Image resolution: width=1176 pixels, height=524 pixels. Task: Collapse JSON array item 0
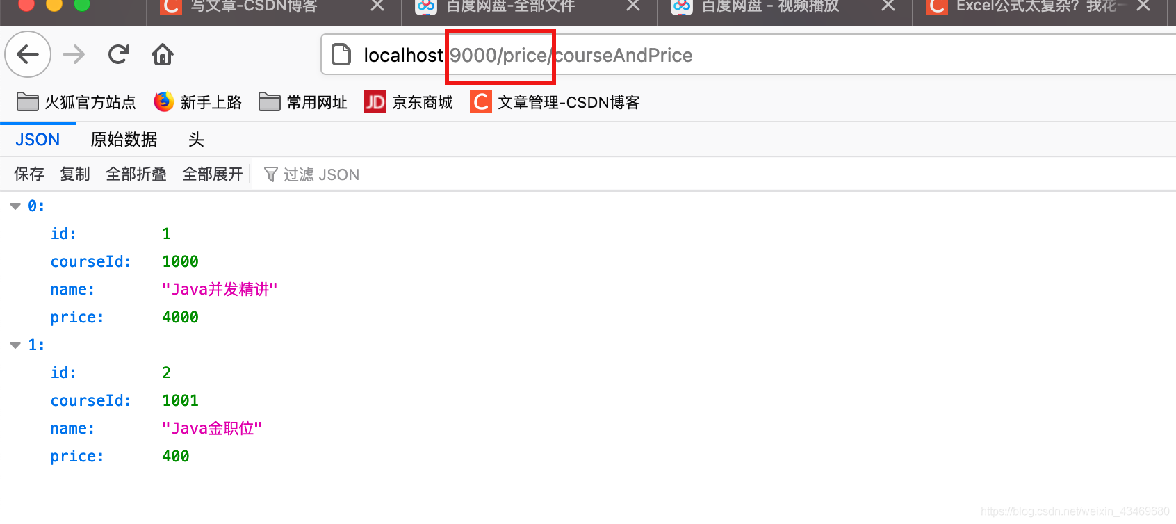[15, 206]
